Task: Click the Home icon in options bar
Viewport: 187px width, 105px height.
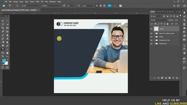Action: pyautogui.click(x=4, y=6)
